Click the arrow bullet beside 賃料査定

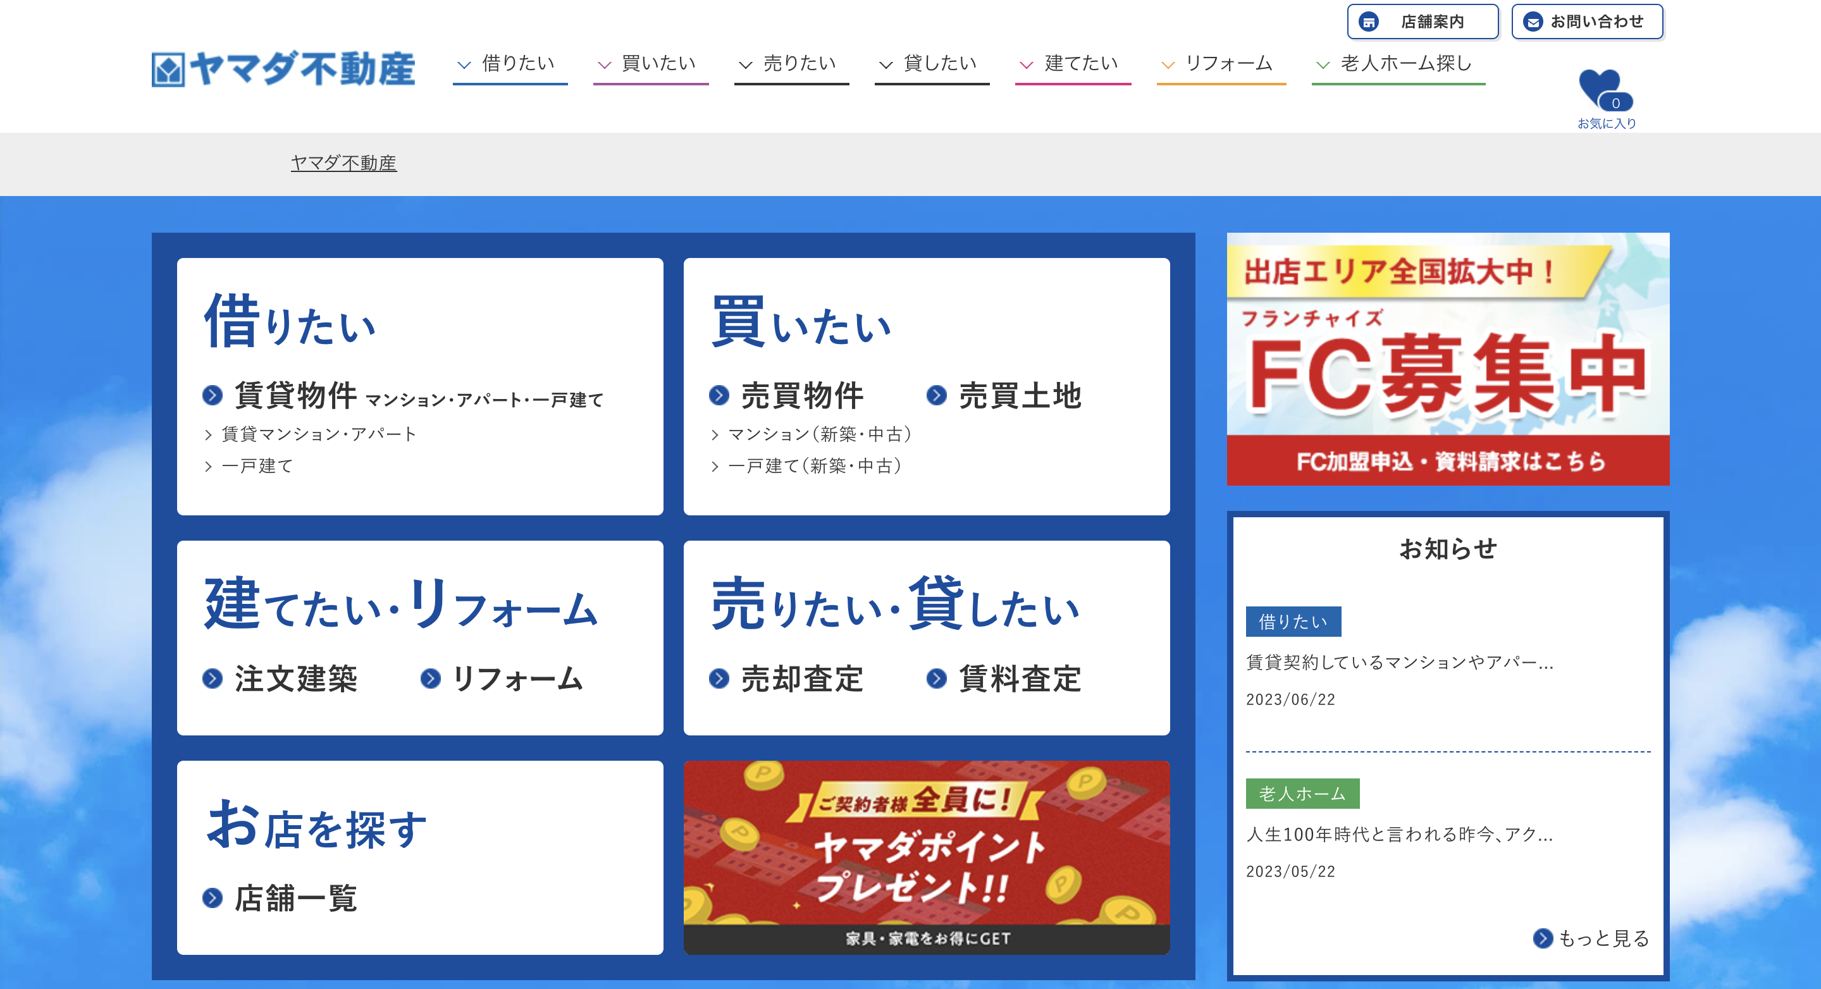937,679
